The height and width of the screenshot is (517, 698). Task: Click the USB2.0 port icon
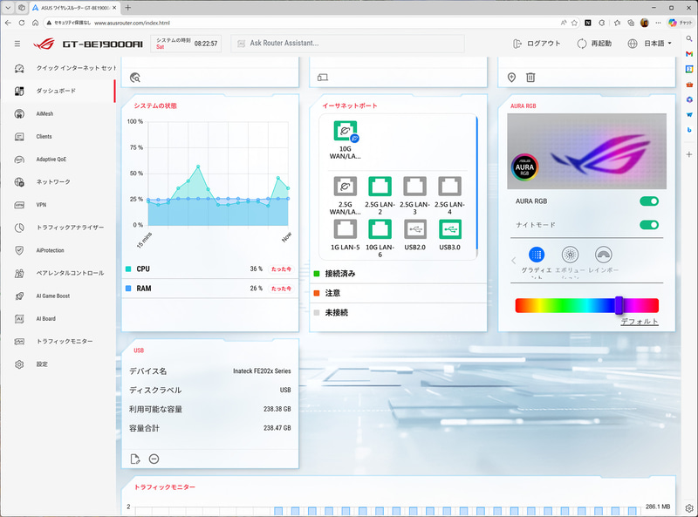pyautogui.click(x=415, y=229)
